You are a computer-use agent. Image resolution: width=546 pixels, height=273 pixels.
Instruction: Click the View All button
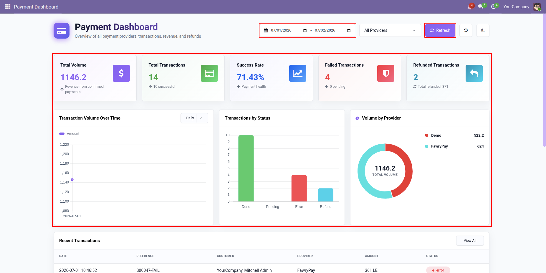click(470, 241)
